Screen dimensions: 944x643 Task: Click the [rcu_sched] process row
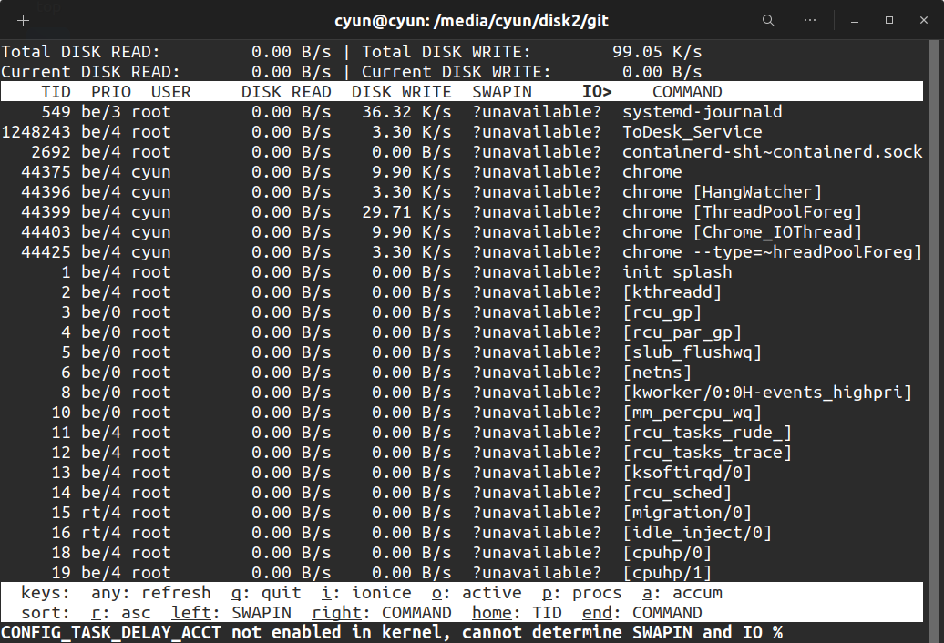[462, 493]
